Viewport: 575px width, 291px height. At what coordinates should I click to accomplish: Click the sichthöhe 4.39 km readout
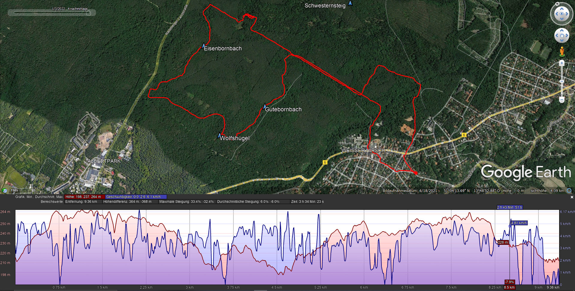tap(547, 190)
